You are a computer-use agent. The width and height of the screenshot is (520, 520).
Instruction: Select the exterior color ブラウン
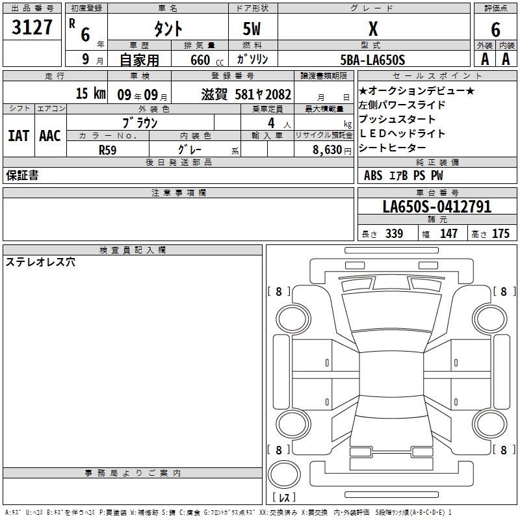click(140, 122)
